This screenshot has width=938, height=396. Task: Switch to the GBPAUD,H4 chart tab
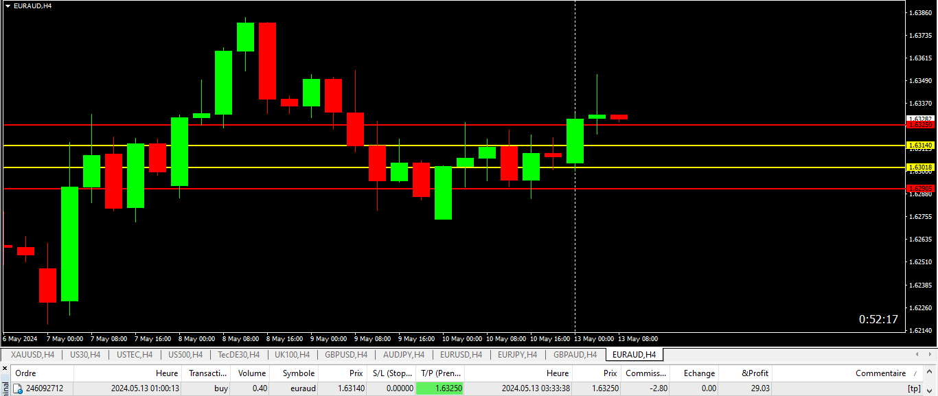click(575, 355)
